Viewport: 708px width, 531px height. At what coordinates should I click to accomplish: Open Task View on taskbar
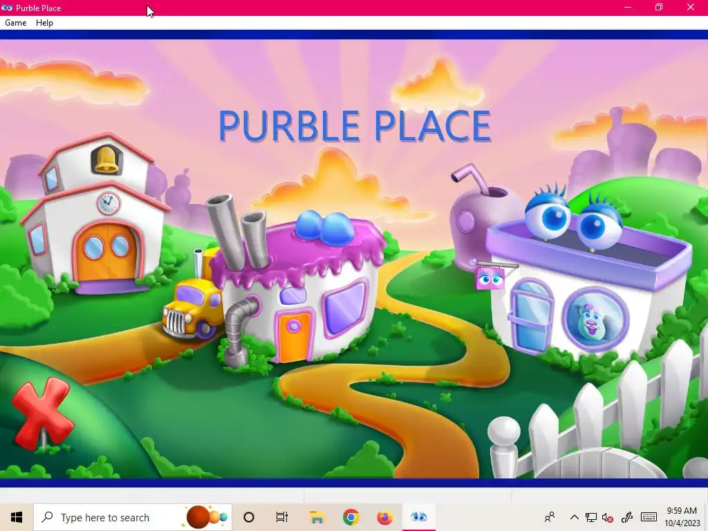click(x=282, y=517)
